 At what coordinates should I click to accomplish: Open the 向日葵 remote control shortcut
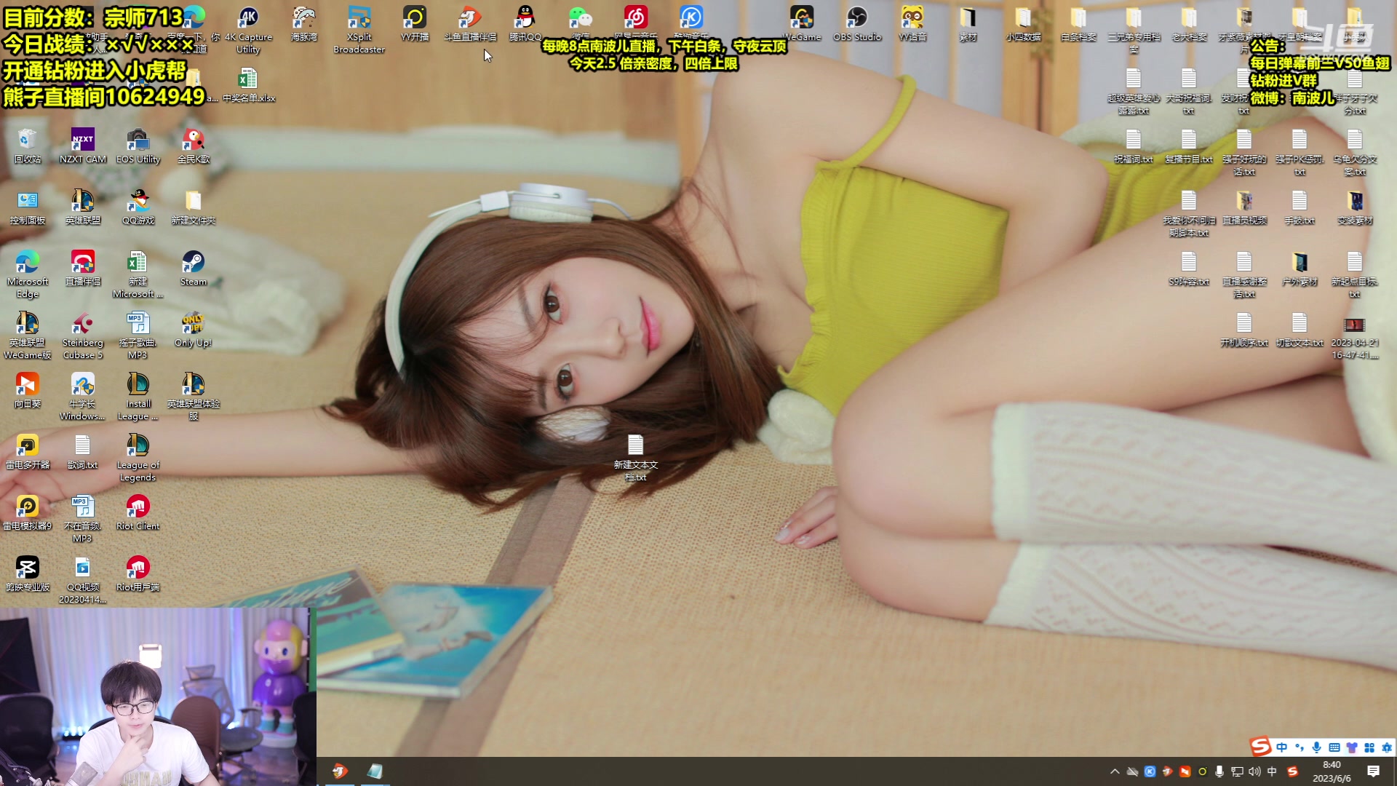point(28,390)
